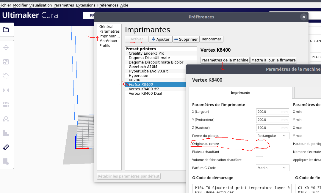321x193 pixels.
Task: Select Vertex K8400 #2 printer
Action: (156, 89)
